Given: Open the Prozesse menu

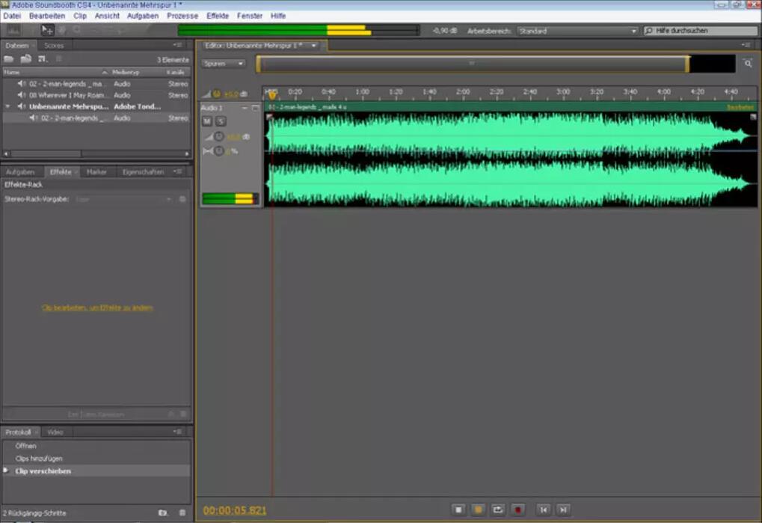Looking at the screenshot, I should [x=182, y=16].
